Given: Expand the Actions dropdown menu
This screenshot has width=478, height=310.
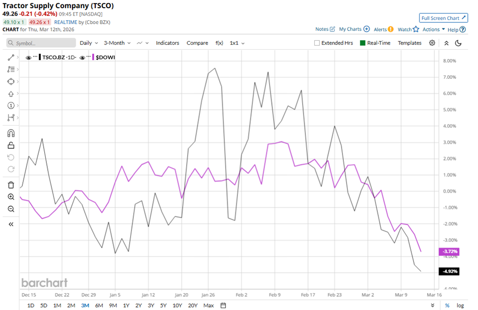Looking at the screenshot, I should (433, 29).
